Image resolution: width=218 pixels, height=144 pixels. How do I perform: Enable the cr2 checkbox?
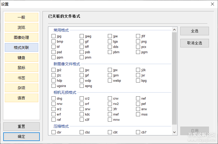click(82, 98)
